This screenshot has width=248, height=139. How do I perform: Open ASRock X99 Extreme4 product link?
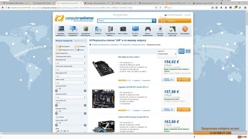[133, 117]
